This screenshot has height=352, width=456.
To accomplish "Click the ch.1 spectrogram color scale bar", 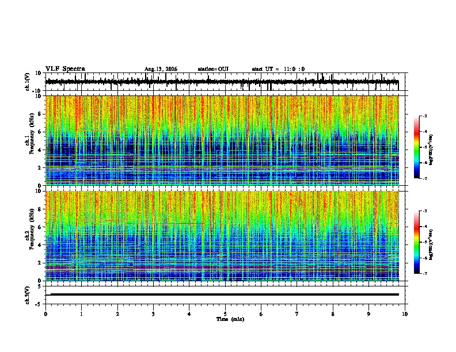I will 417,147.
